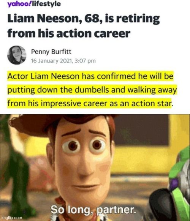Click Woody's face in the meme image
Image resolution: width=190 pixels, height=221 pixels.
(84, 158)
